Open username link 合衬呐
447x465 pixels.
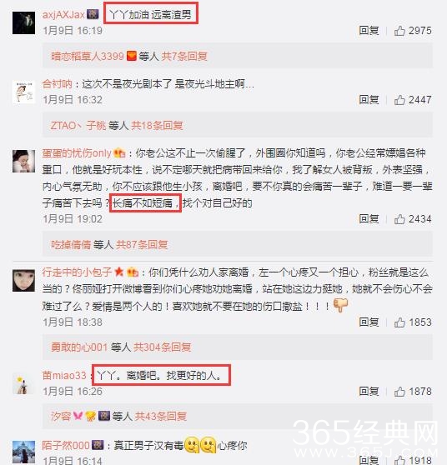coord(58,84)
